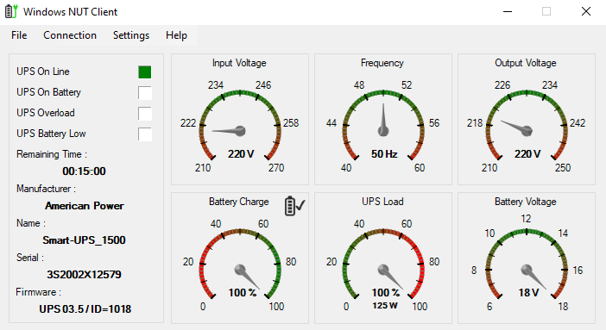Click the Input Voltage gauge dial

click(x=240, y=126)
